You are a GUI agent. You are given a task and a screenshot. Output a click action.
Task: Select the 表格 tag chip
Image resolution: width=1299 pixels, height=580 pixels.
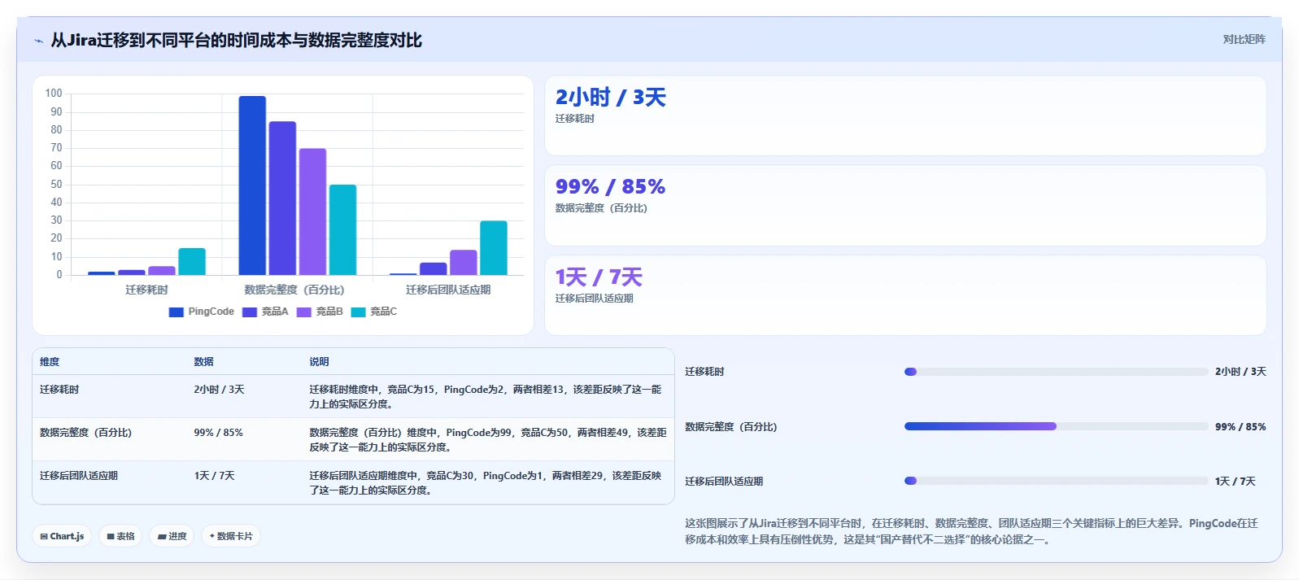coord(120,536)
